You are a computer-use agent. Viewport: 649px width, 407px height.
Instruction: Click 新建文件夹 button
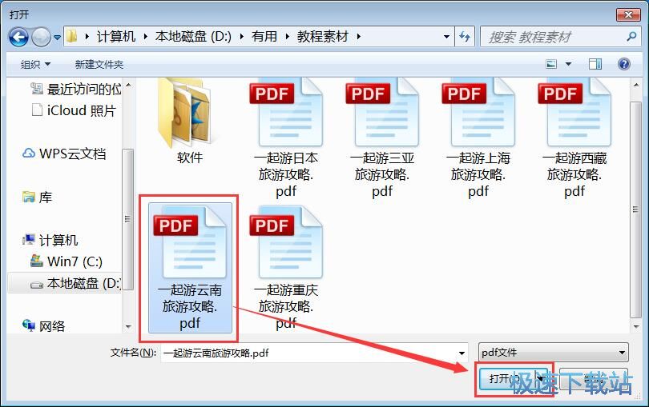[x=99, y=64]
